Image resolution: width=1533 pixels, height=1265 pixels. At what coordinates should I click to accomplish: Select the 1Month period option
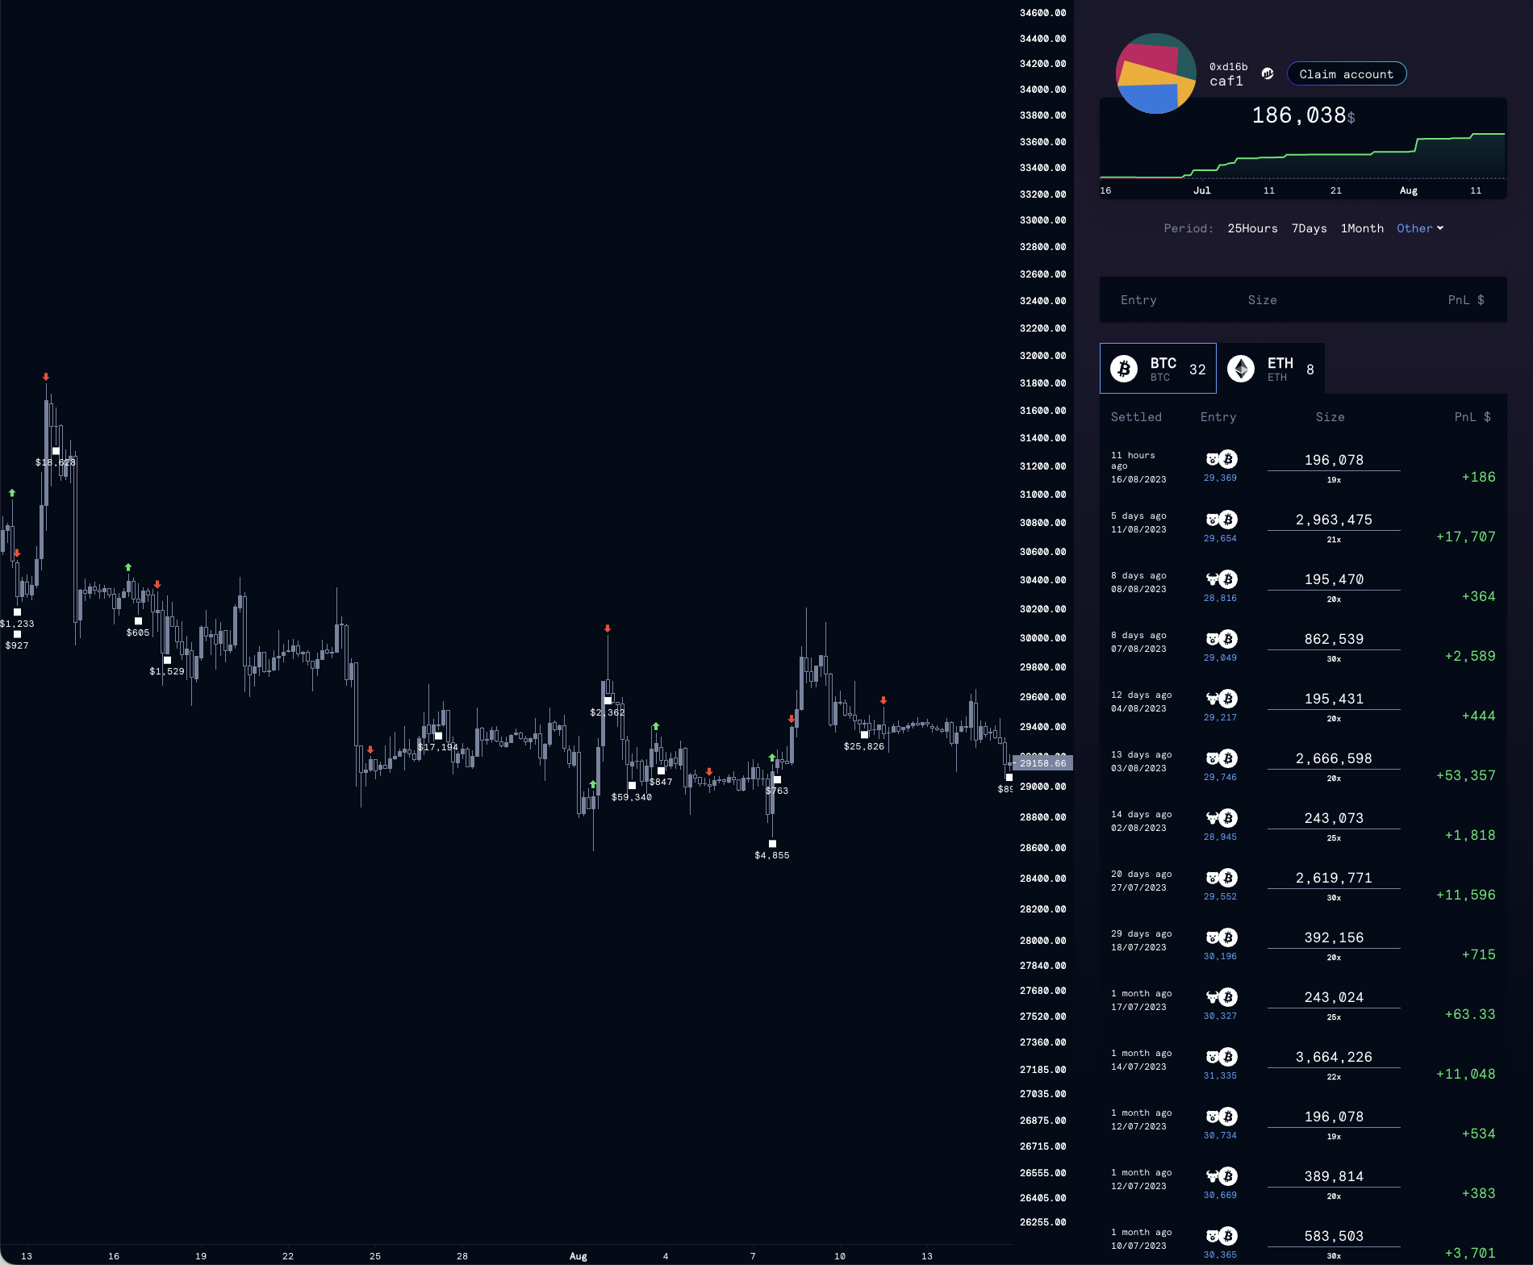click(x=1362, y=228)
